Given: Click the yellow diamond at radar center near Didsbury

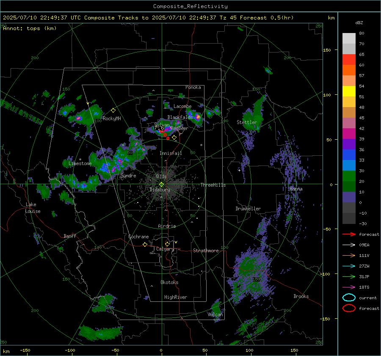Looking at the screenshot, I should [x=161, y=184].
